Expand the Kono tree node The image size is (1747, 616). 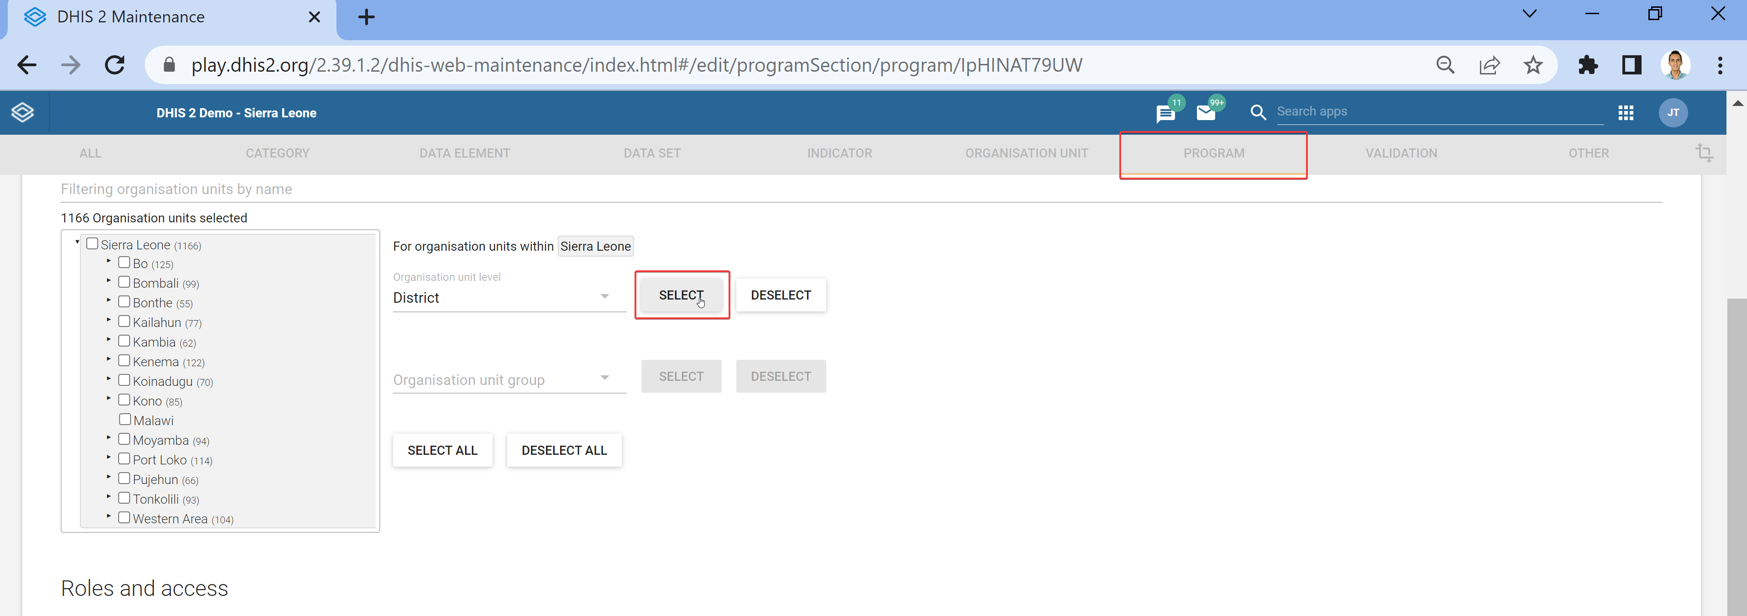coord(109,398)
